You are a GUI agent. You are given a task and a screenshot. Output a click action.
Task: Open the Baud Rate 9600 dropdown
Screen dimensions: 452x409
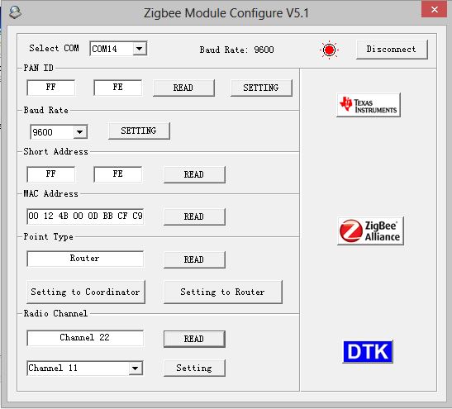(x=80, y=132)
